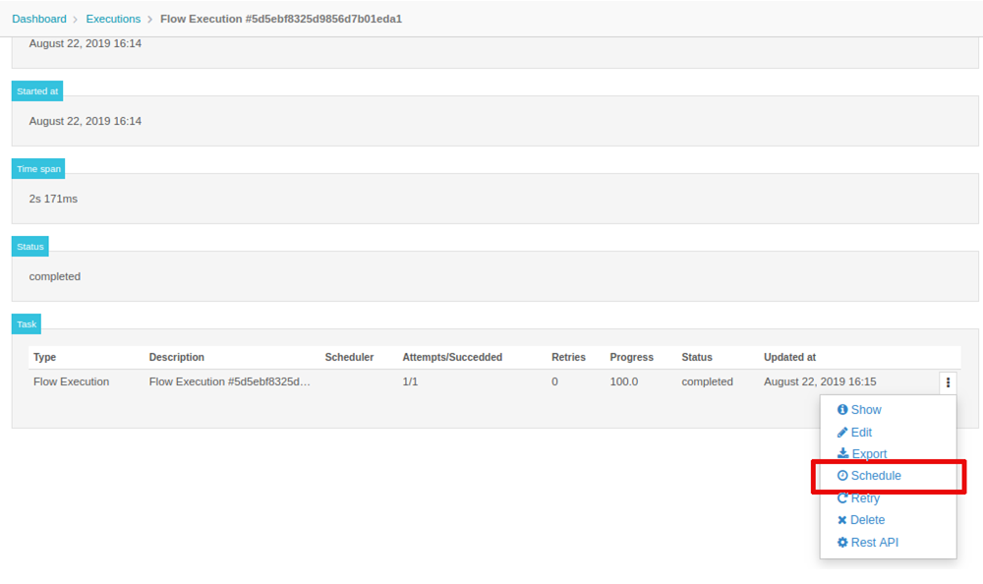Click the download icon beside Export
Screen dimensions: 983x584
coord(842,453)
